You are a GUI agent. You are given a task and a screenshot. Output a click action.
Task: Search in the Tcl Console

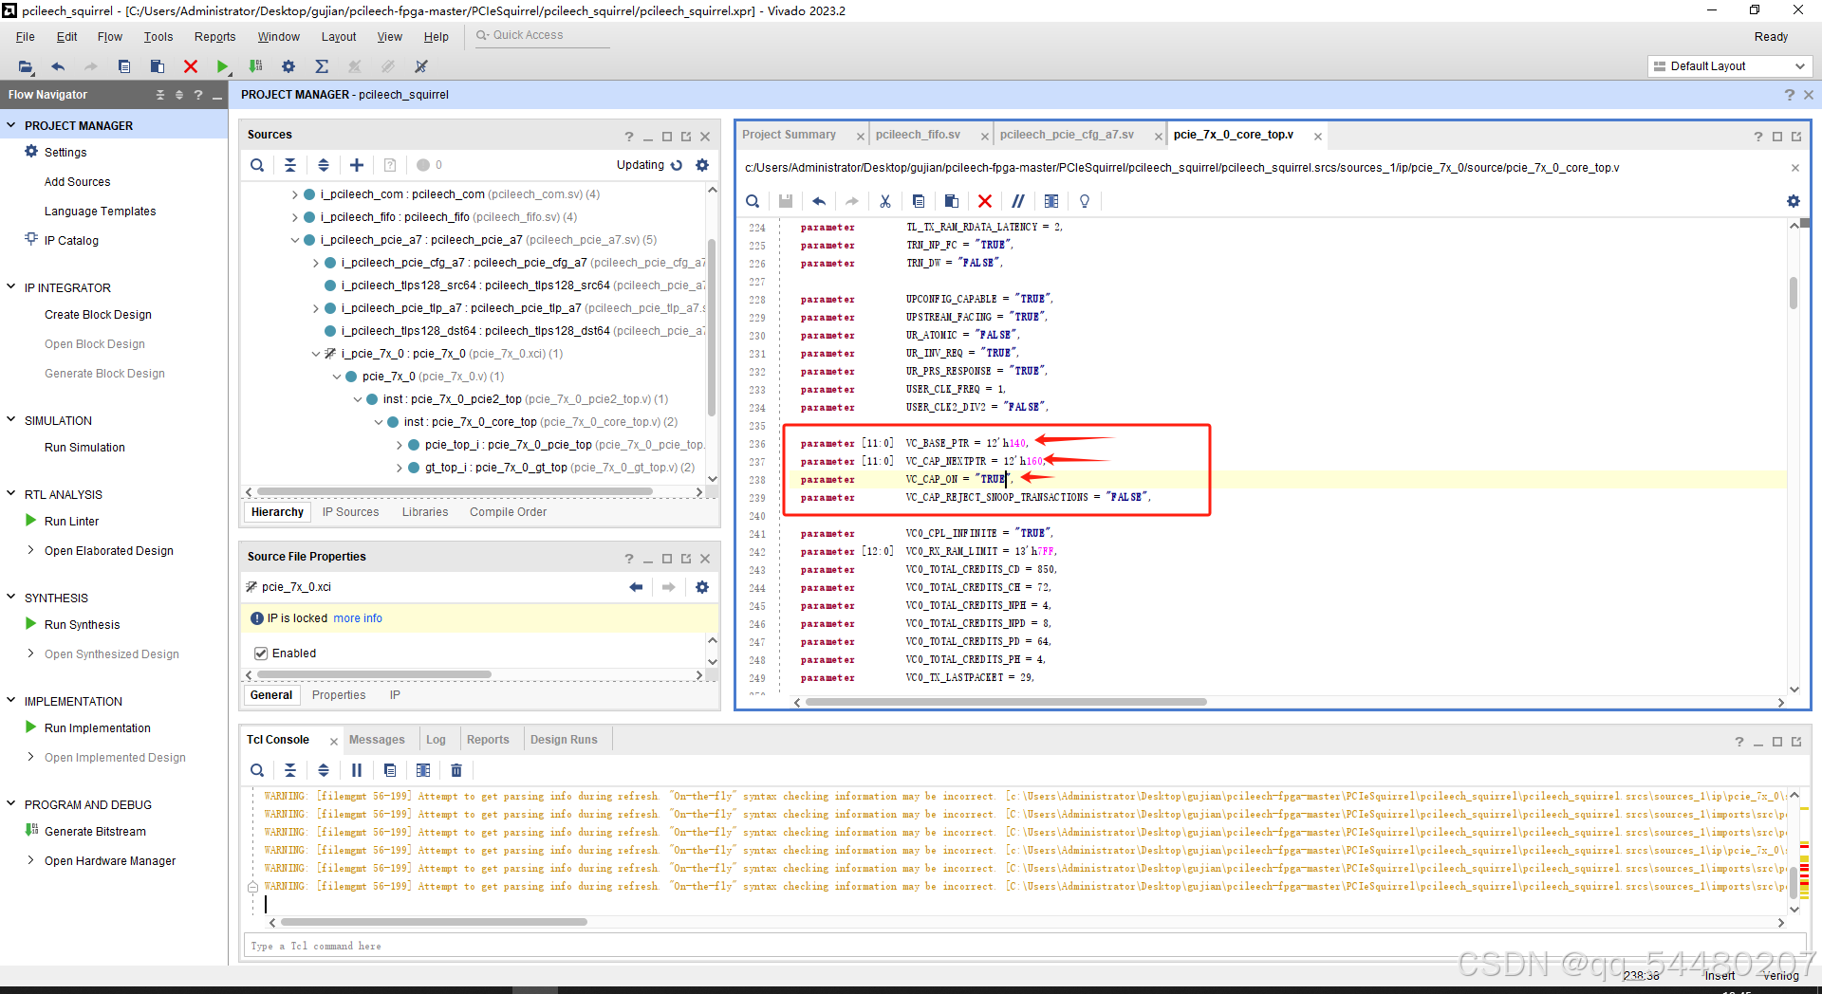257,770
